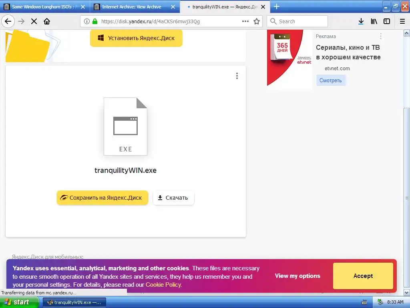Viewport: 410px width, 308px height.
Task: Stop loading the page
Action: [x=34, y=21]
